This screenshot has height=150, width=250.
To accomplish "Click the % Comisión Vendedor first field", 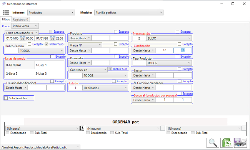I will click(x=164, y=88).
